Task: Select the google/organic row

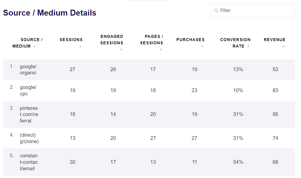Action: (x=28, y=70)
